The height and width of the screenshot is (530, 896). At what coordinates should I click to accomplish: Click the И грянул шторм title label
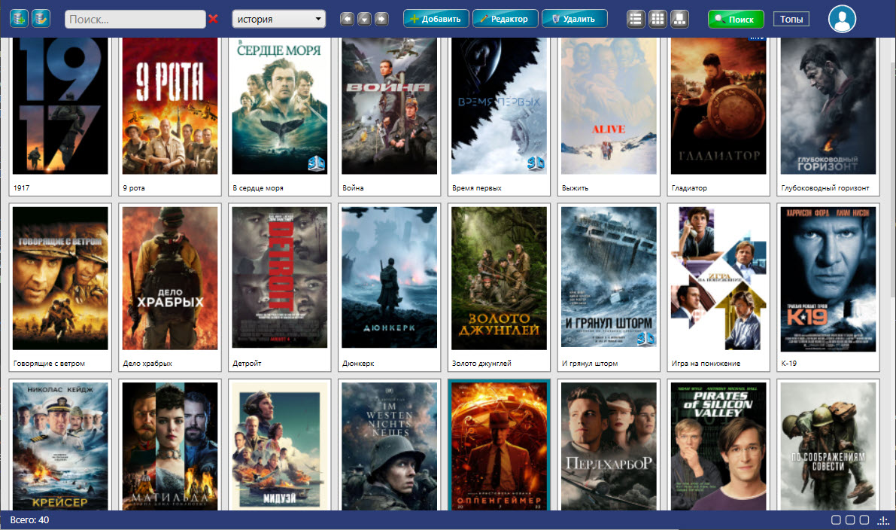[x=590, y=363]
